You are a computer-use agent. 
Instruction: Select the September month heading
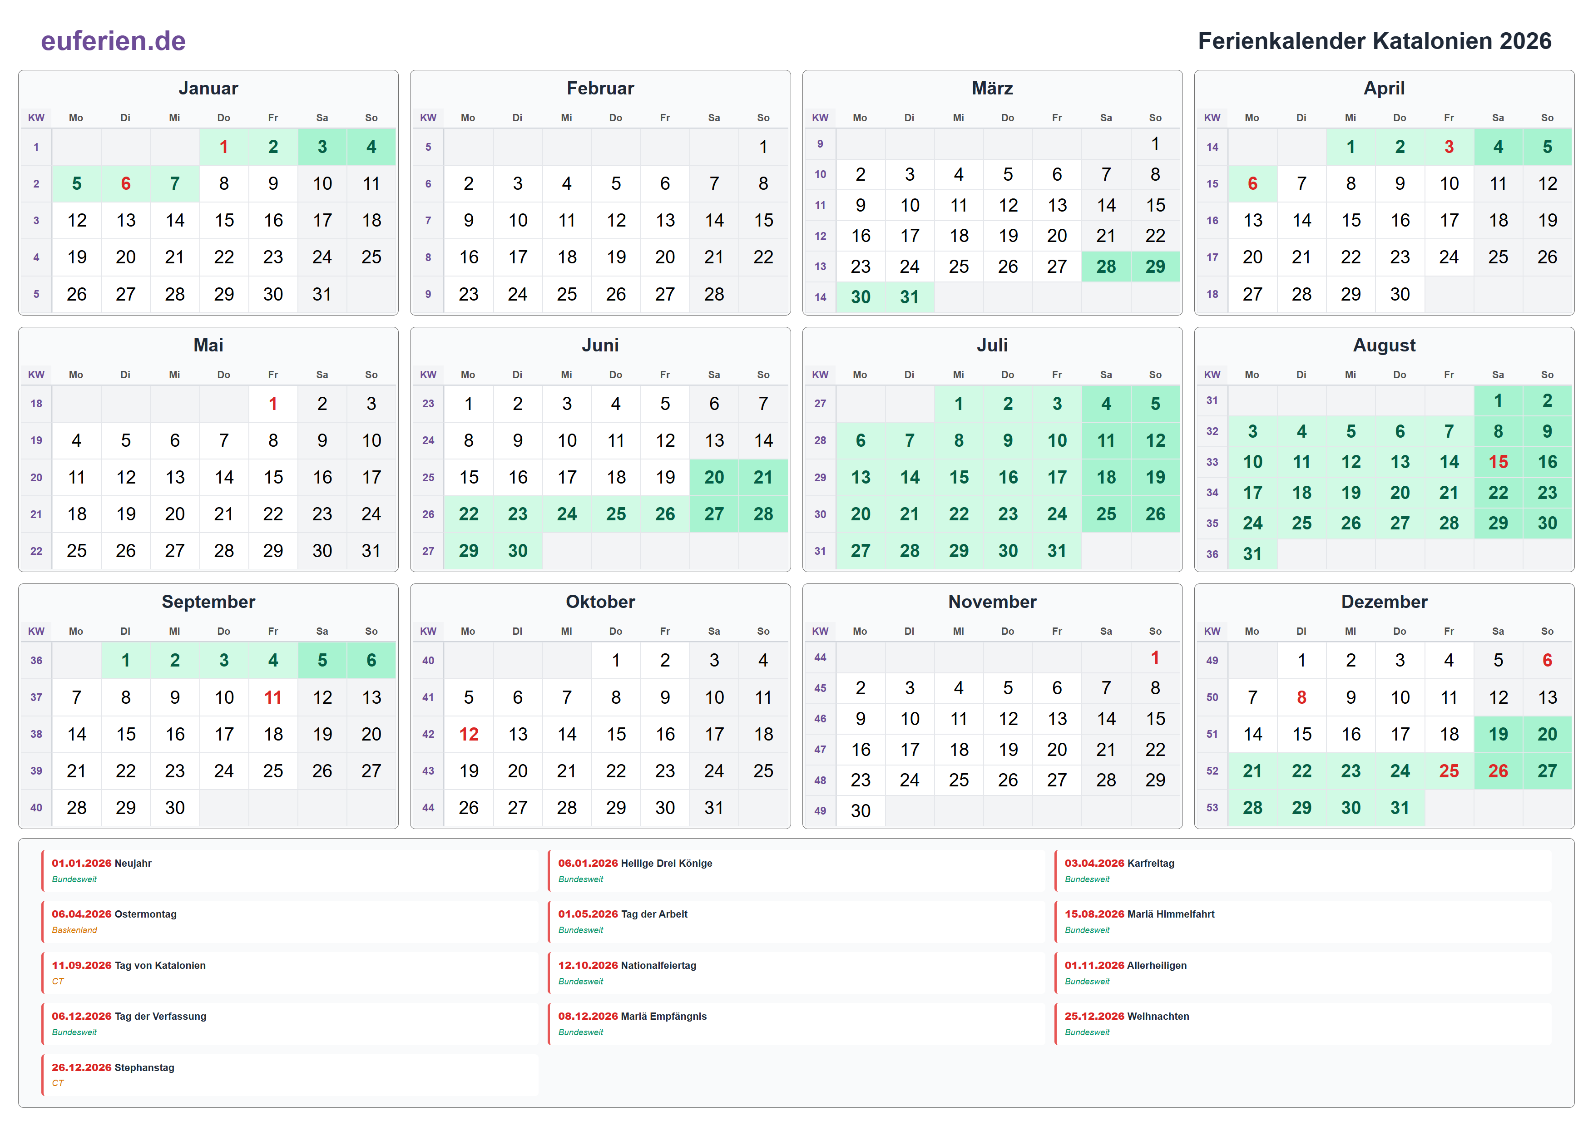tap(208, 602)
